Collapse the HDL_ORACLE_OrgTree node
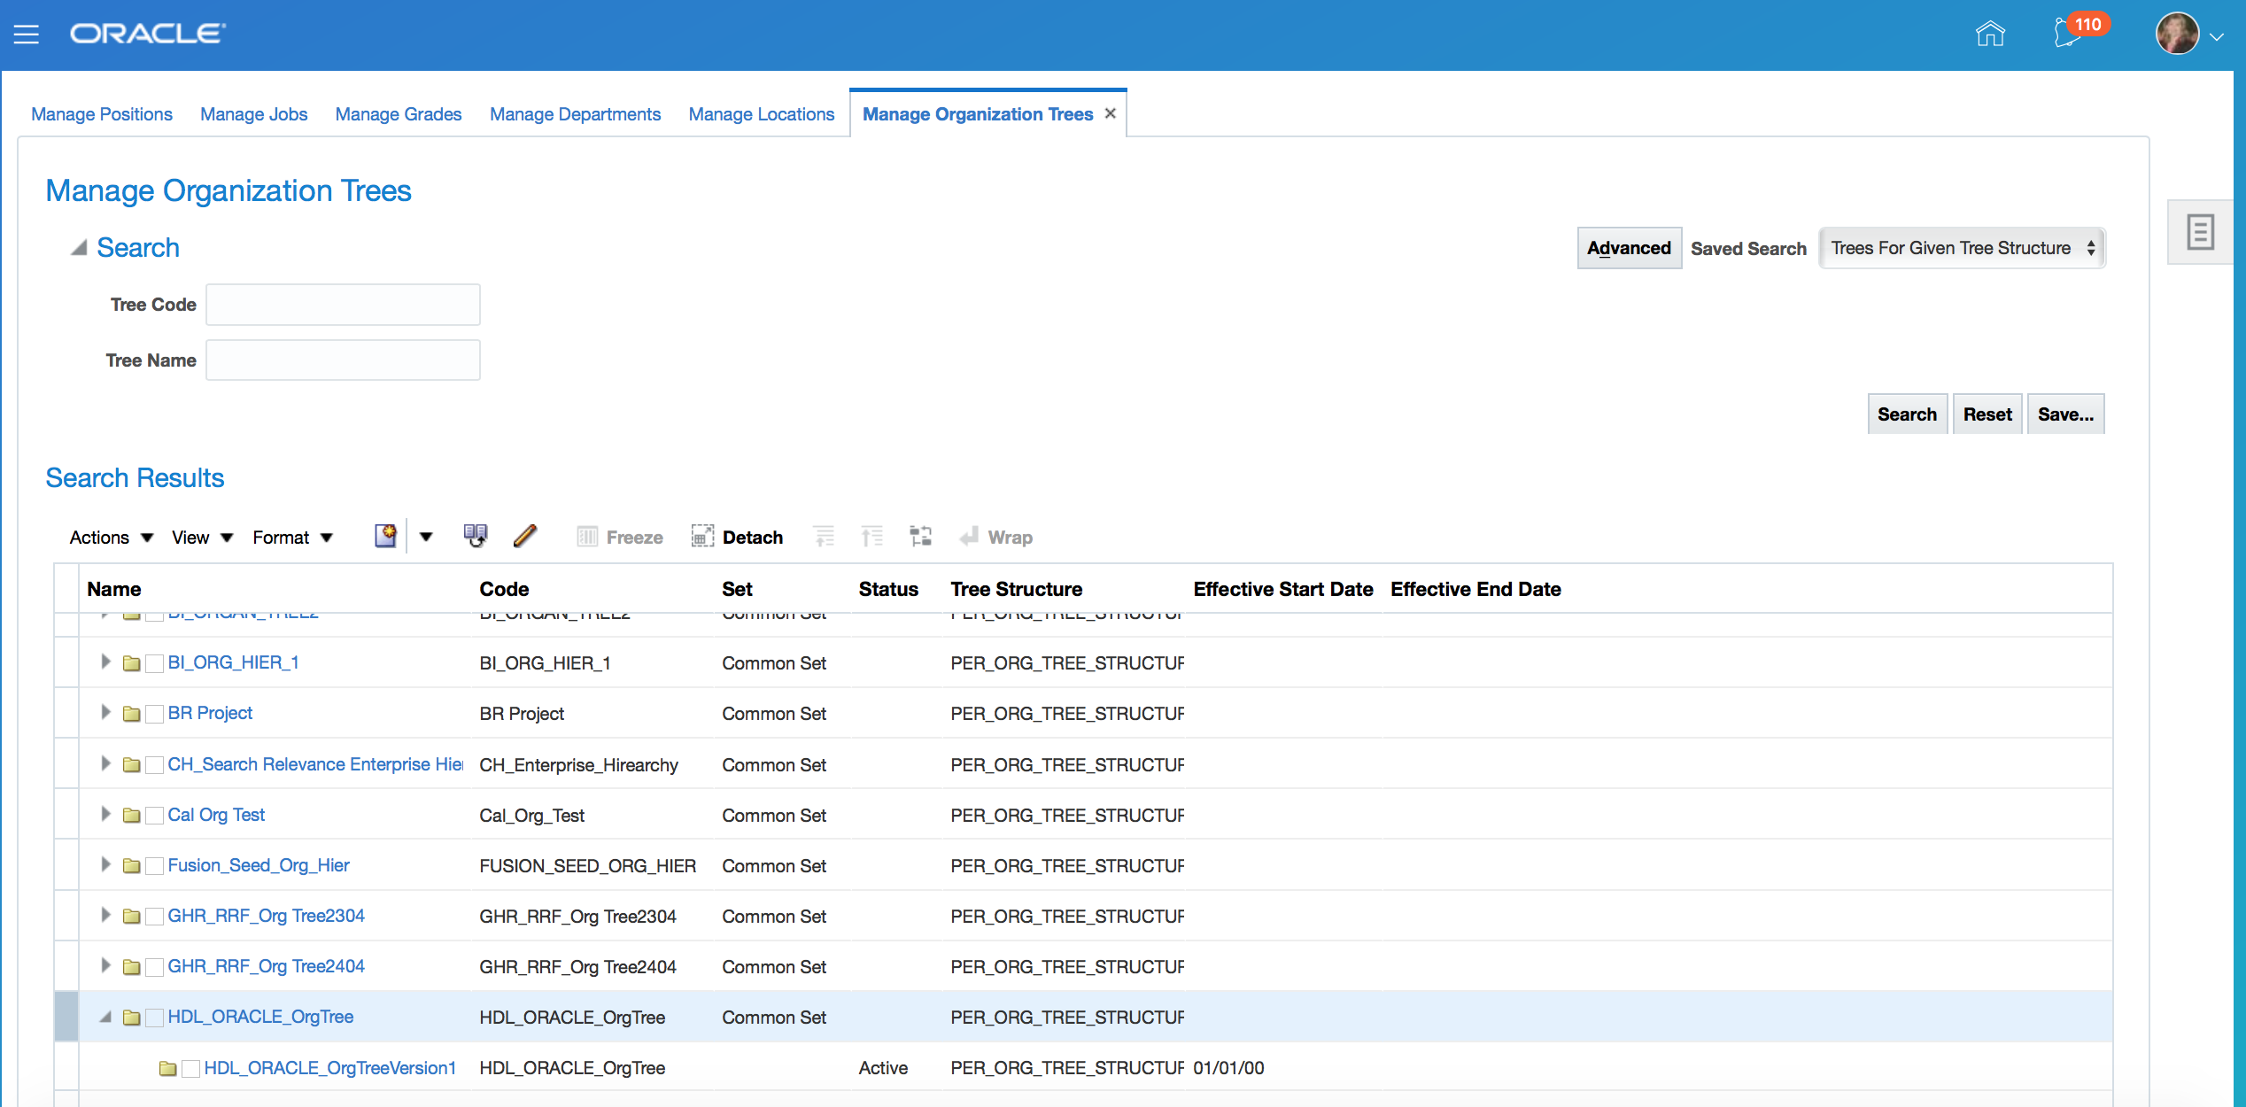Viewport: 2246px width, 1107px height. 105,1017
